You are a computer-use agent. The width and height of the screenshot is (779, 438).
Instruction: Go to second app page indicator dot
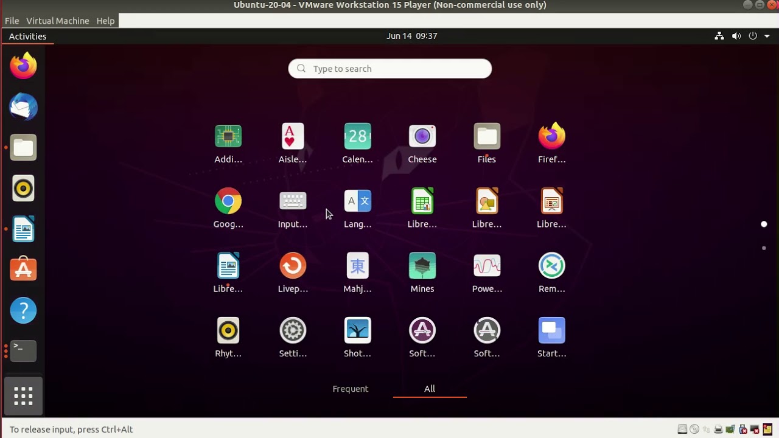(764, 248)
